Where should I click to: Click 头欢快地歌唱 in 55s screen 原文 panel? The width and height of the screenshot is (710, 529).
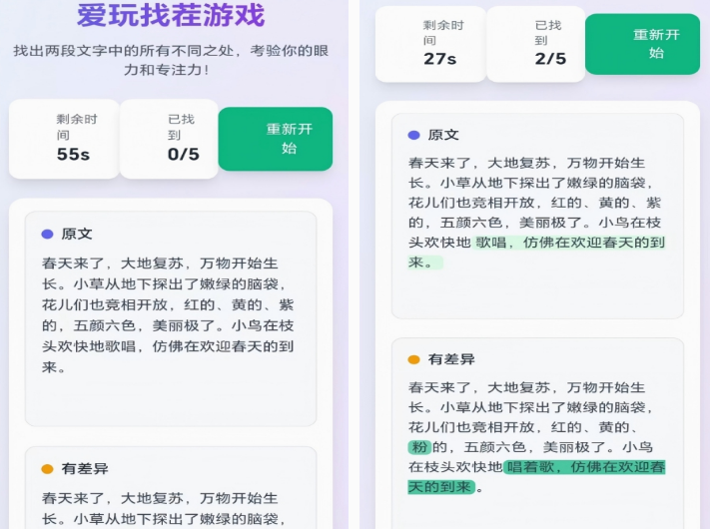tap(89, 346)
